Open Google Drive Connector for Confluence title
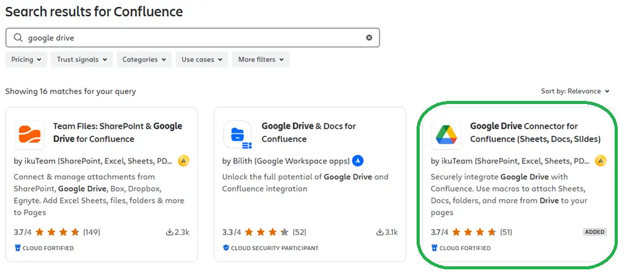 tap(535, 132)
